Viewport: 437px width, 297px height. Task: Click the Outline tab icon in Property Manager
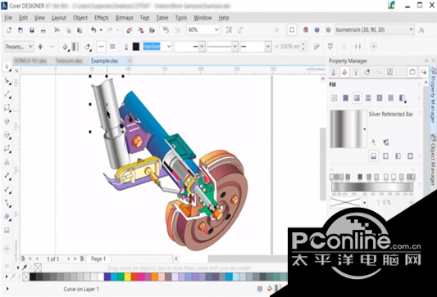334,72
